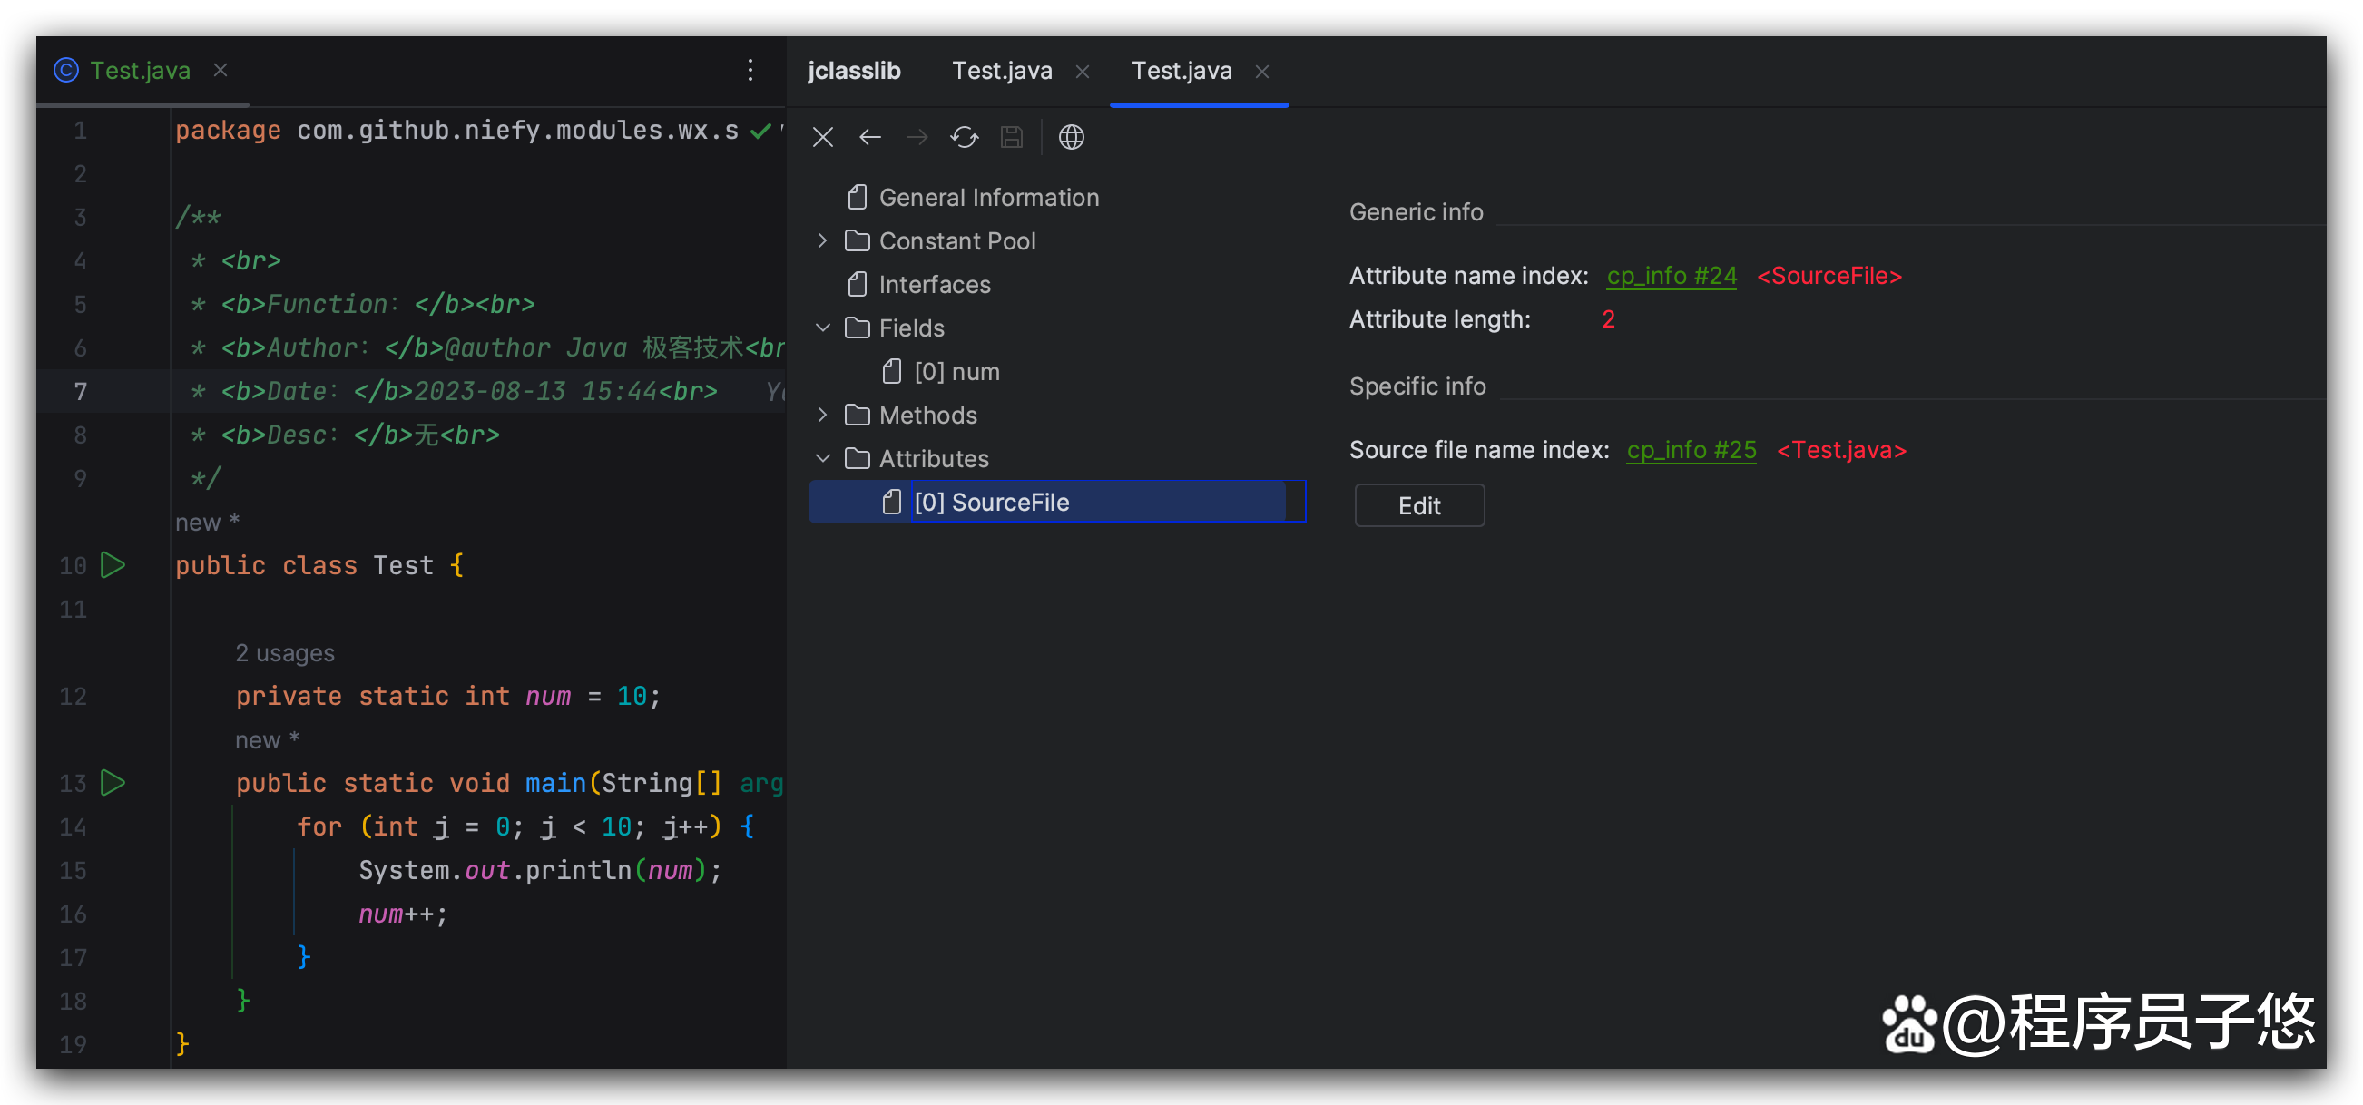This screenshot has width=2363, height=1105.
Task: Collapse the Attributes folder node
Action: (823, 458)
